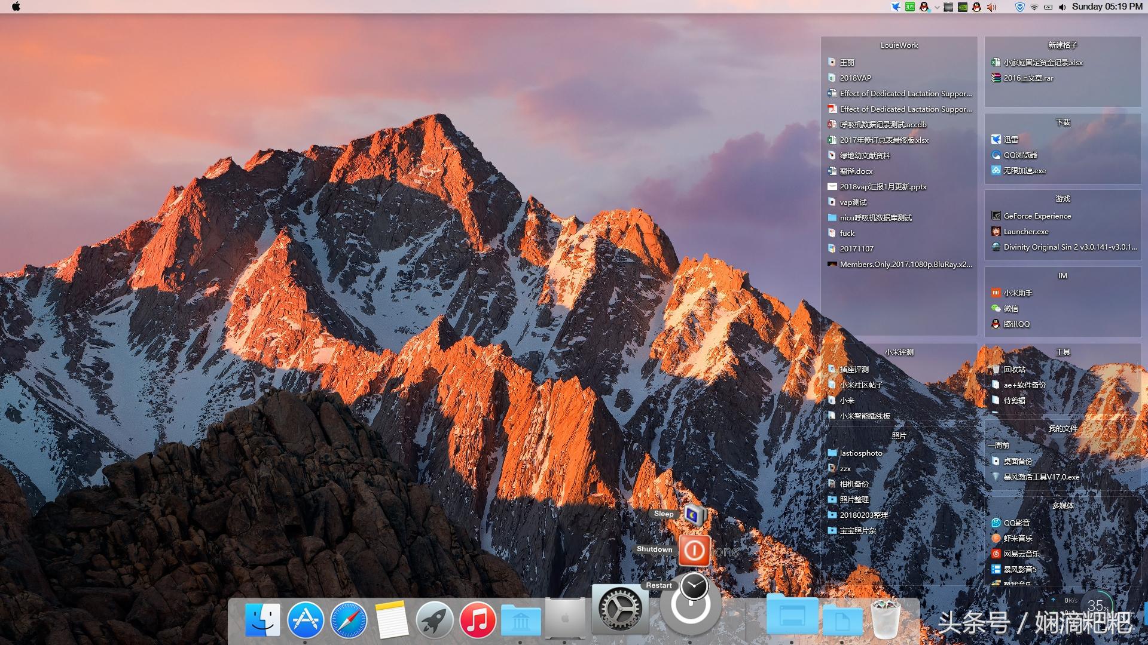Open iTunes music icon in dock
Image resolution: width=1148 pixels, height=645 pixels.
point(477,619)
